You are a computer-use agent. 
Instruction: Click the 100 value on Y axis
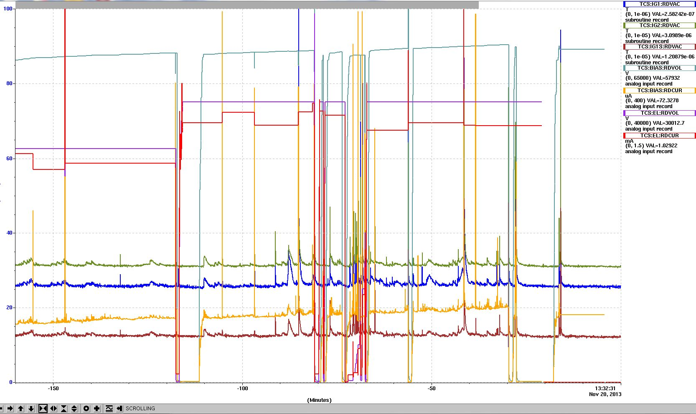point(8,8)
